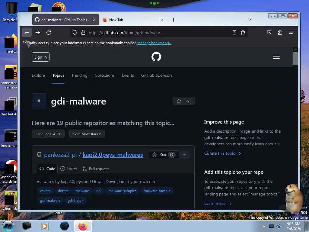Click the browser forward arrow

tap(38, 33)
